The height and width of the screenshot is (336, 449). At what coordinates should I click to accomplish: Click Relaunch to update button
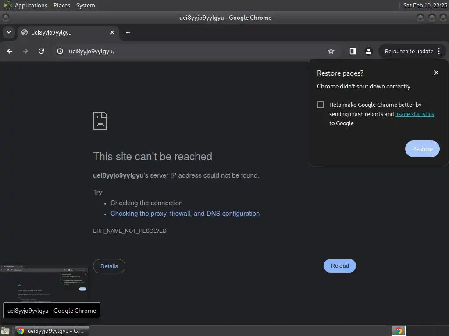tap(409, 51)
